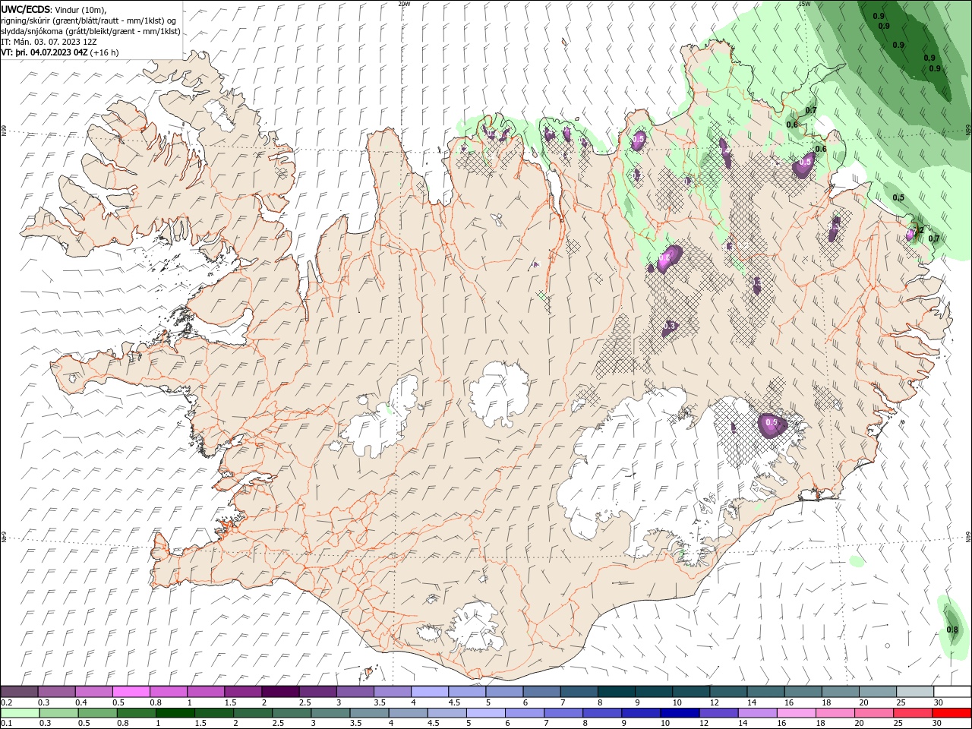
Task: Click the 20W longitude label
Action: (x=404, y=4)
